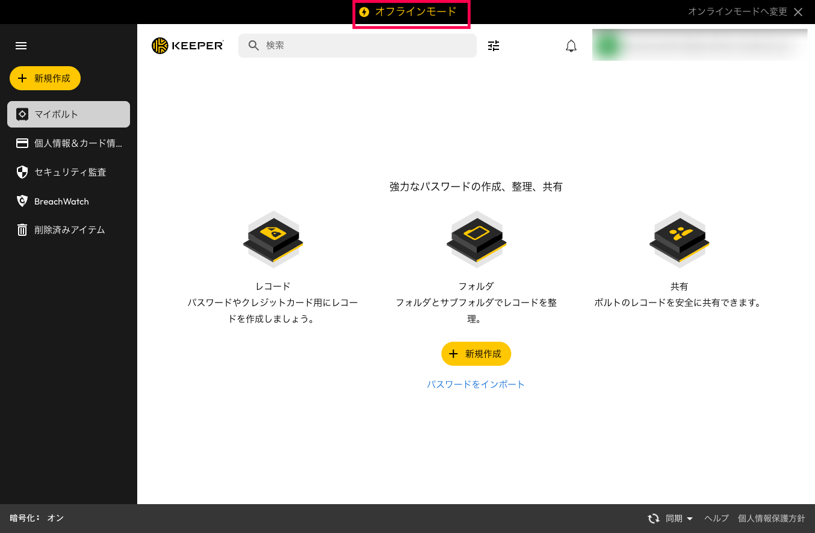Click the Record (レコード) illustration icon
This screenshot has width=815, height=533.
(x=273, y=239)
